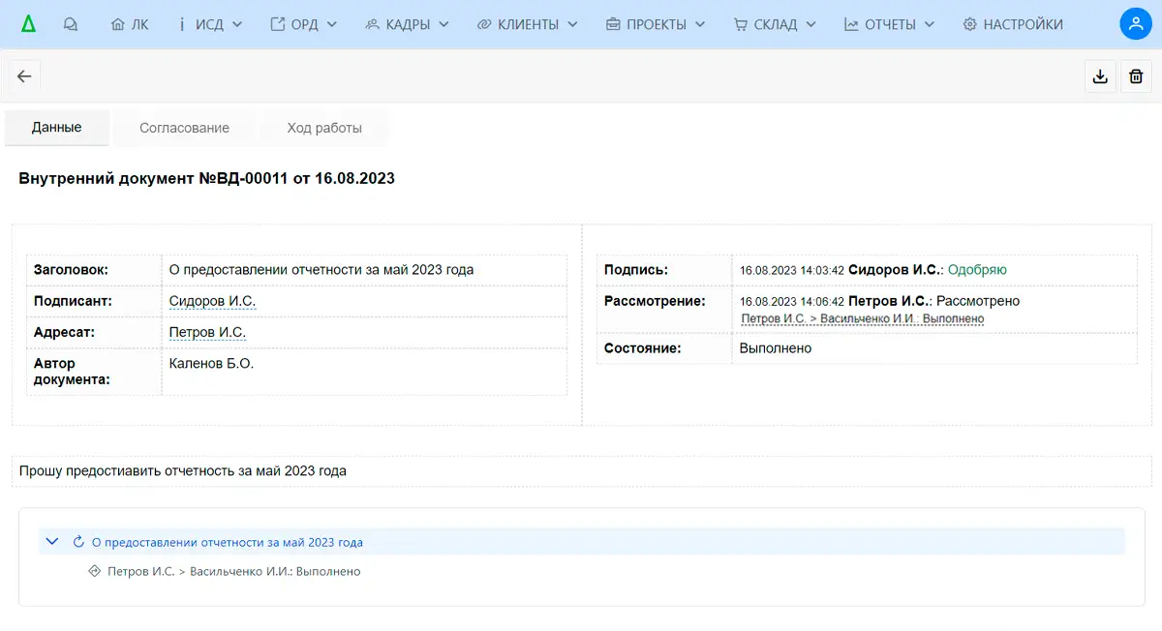The height and width of the screenshot is (631, 1162).
Task: Switch to the Ход работы tab
Action: coord(324,128)
